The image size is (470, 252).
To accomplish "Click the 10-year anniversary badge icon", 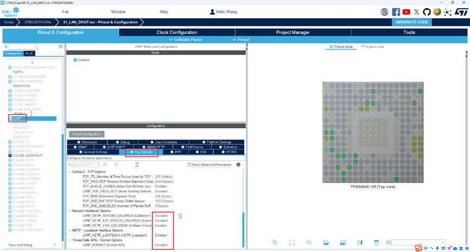I will point(385,12).
